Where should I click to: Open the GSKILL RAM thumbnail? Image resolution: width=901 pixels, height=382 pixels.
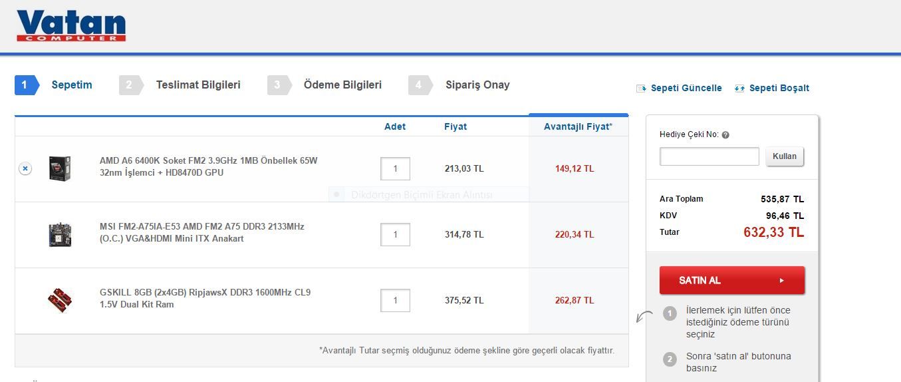click(x=59, y=300)
